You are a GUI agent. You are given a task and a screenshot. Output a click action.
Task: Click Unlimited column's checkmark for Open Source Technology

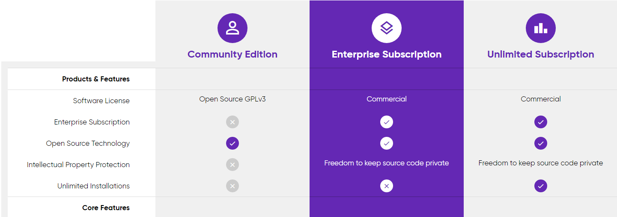[x=541, y=143]
